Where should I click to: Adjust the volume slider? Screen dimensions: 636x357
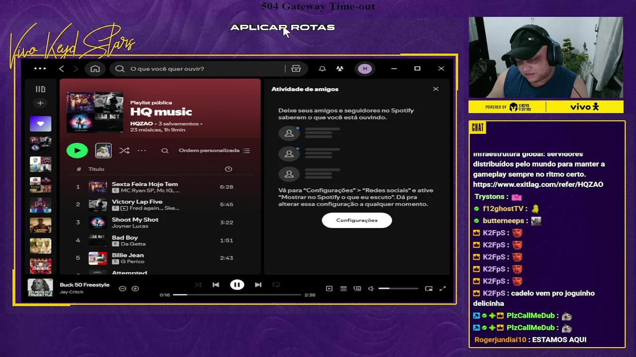(x=398, y=289)
